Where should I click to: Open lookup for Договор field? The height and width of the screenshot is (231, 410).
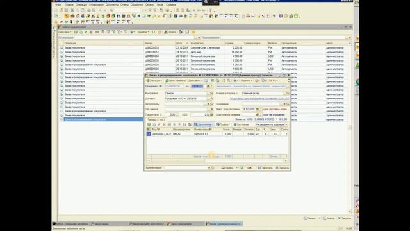coord(211,99)
